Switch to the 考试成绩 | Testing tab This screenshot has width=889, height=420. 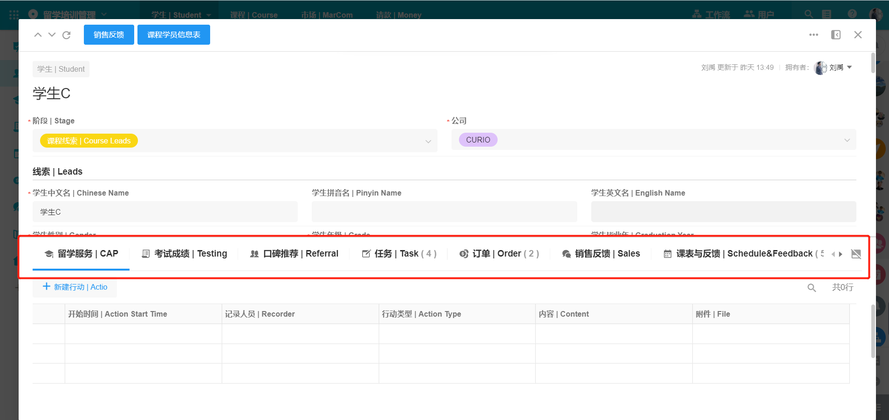(x=185, y=254)
